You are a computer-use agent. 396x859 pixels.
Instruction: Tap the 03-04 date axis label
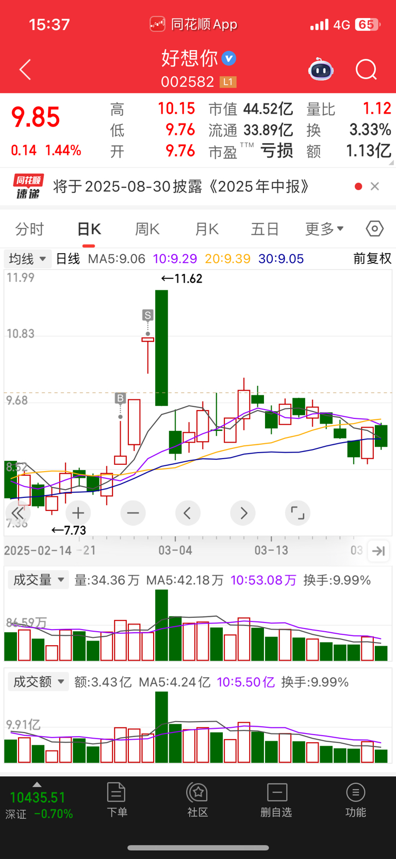175,550
